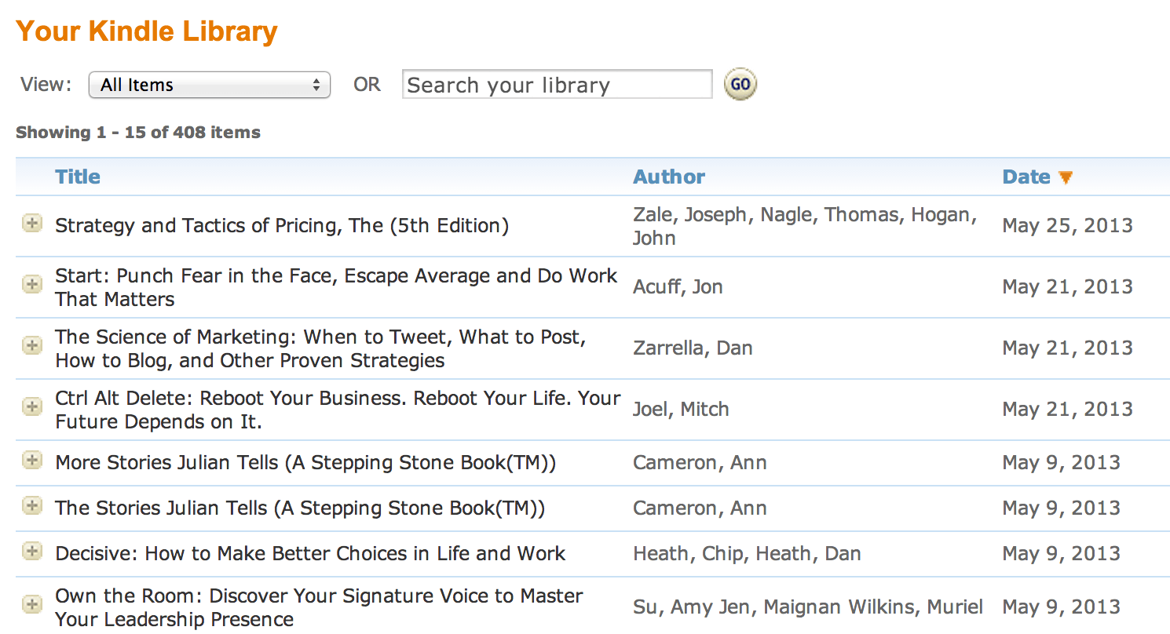Sort the library by Author column
This screenshot has width=1170, height=634.
pyautogui.click(x=669, y=177)
